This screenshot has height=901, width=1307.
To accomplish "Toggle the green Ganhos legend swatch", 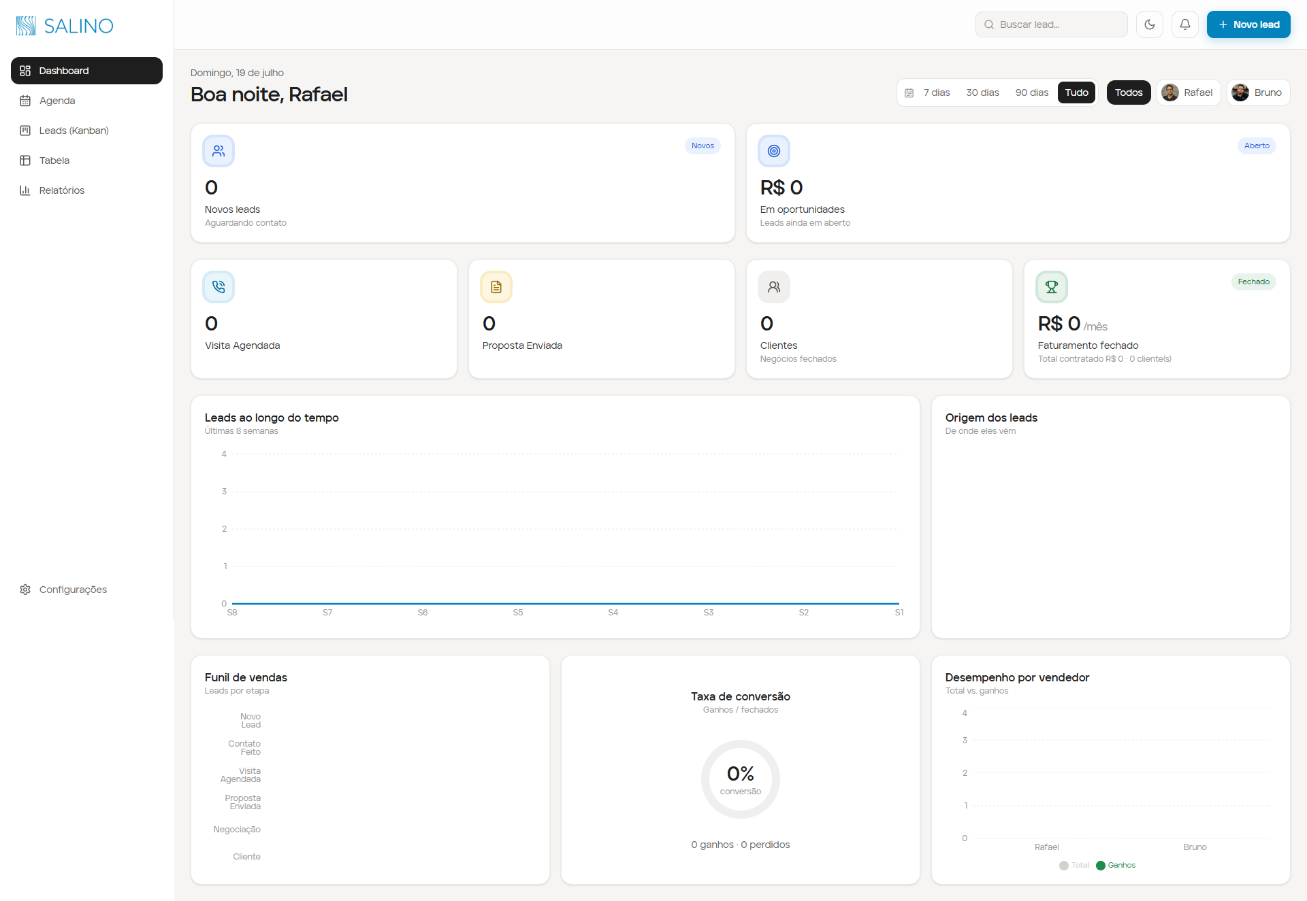I will coord(1101,866).
